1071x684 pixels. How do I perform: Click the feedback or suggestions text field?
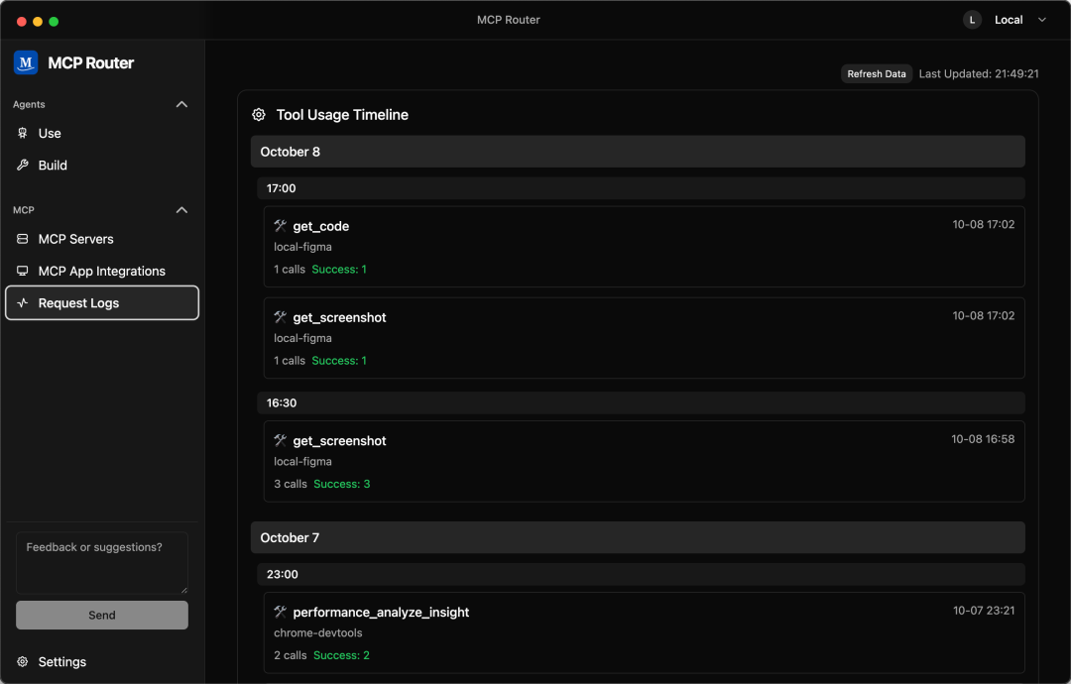pos(102,563)
